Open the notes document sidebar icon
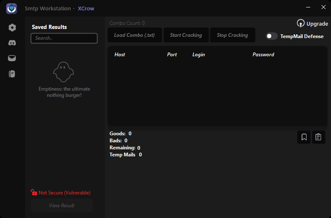The image size is (331, 218). click(12, 74)
